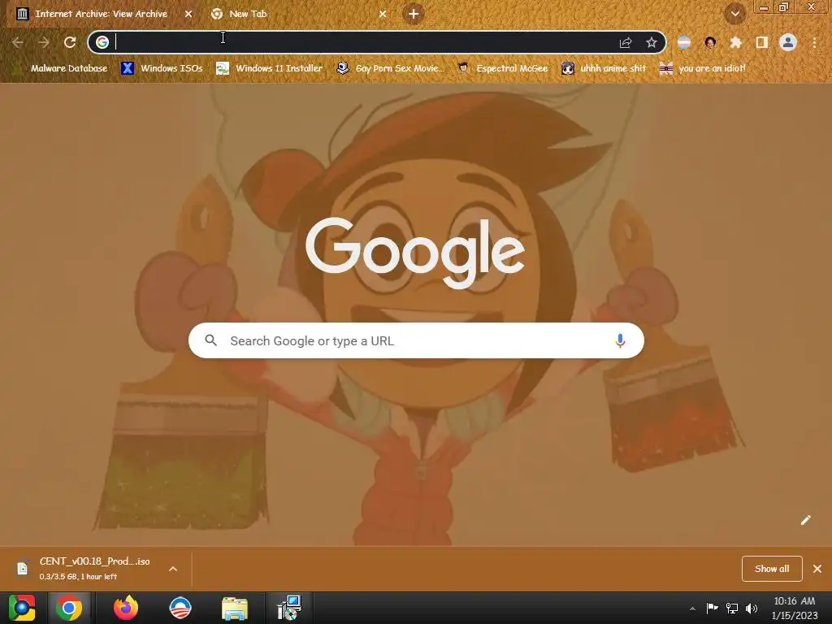Close the New Tab tab

click(383, 15)
